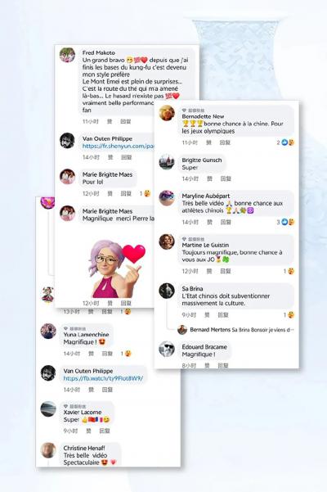
Task: Open Christine Henaff's profile name
Action: coord(84,448)
